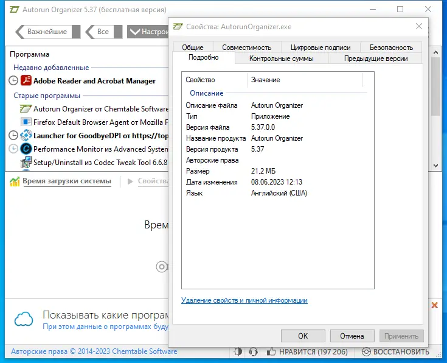Select the Тип value Приложение
447x363 pixels.
coord(270,116)
